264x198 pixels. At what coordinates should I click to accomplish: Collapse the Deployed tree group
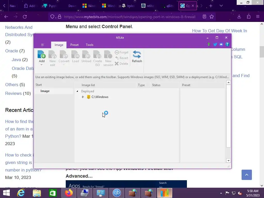point(77,91)
